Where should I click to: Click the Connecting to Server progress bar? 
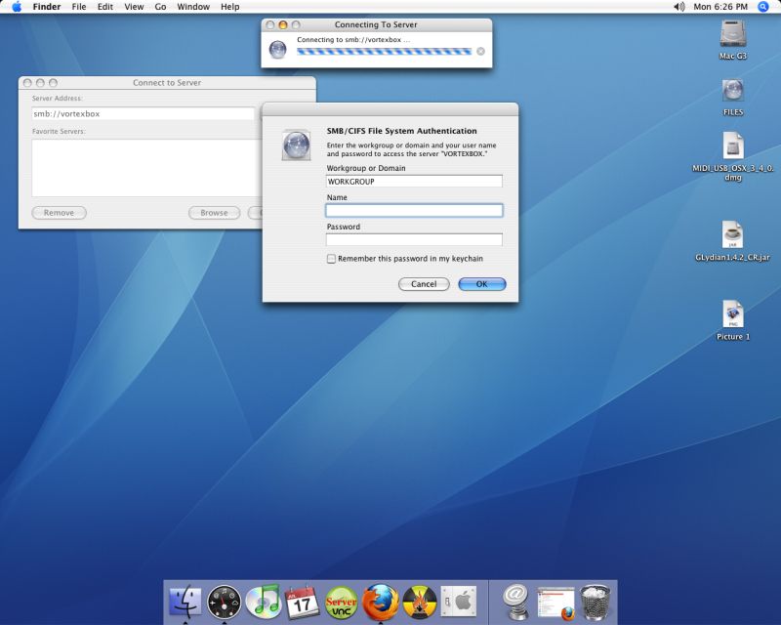pos(384,52)
